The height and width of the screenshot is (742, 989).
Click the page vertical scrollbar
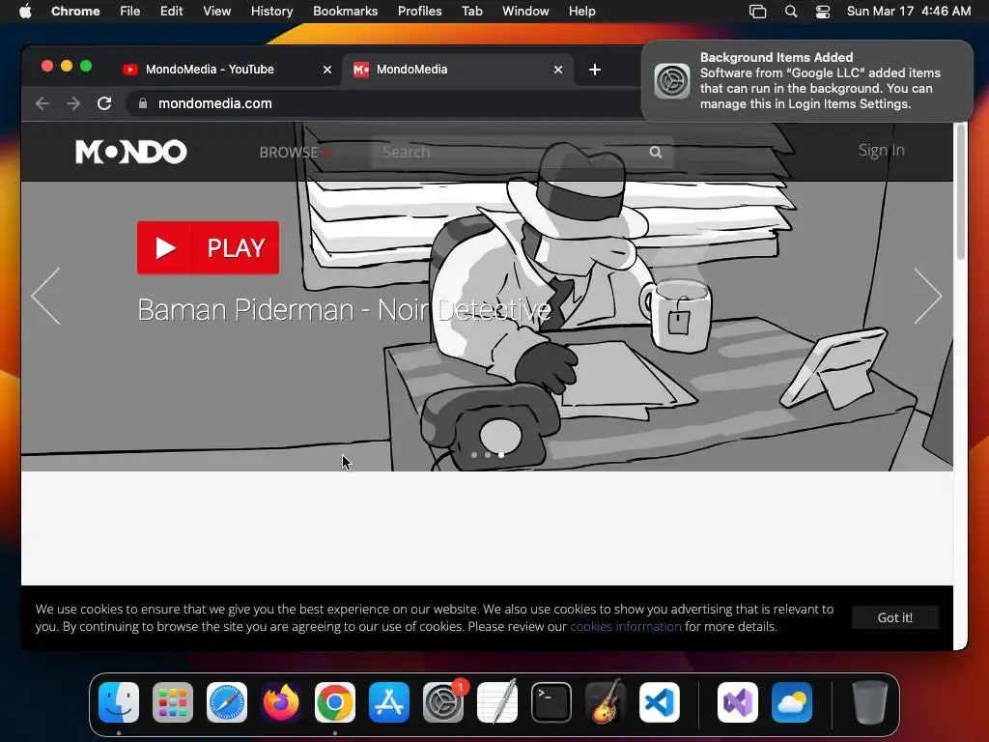point(961,192)
